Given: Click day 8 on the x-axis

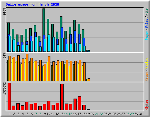Looking at the screenshot, I should tap(40, 114).
